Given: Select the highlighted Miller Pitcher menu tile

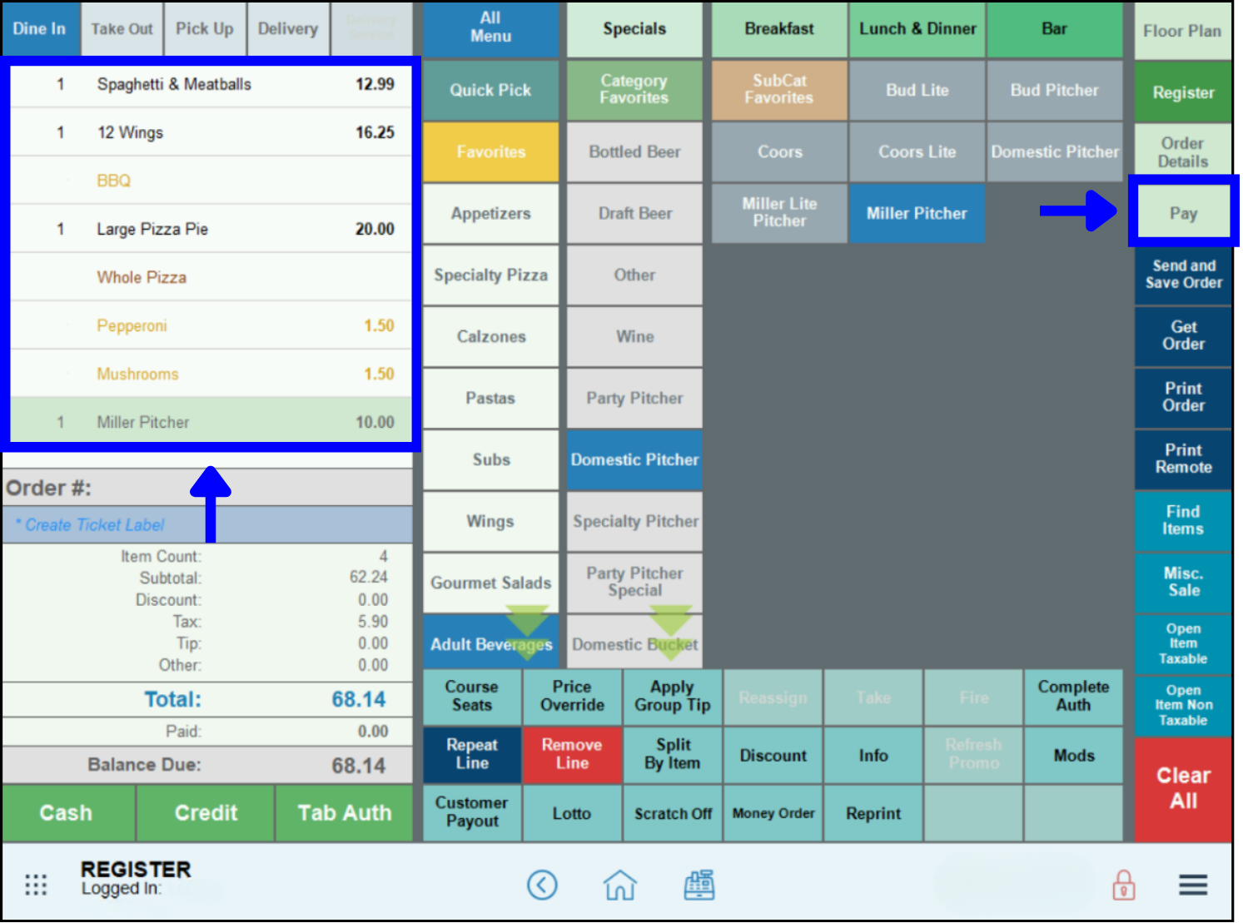Looking at the screenshot, I should click(x=917, y=213).
